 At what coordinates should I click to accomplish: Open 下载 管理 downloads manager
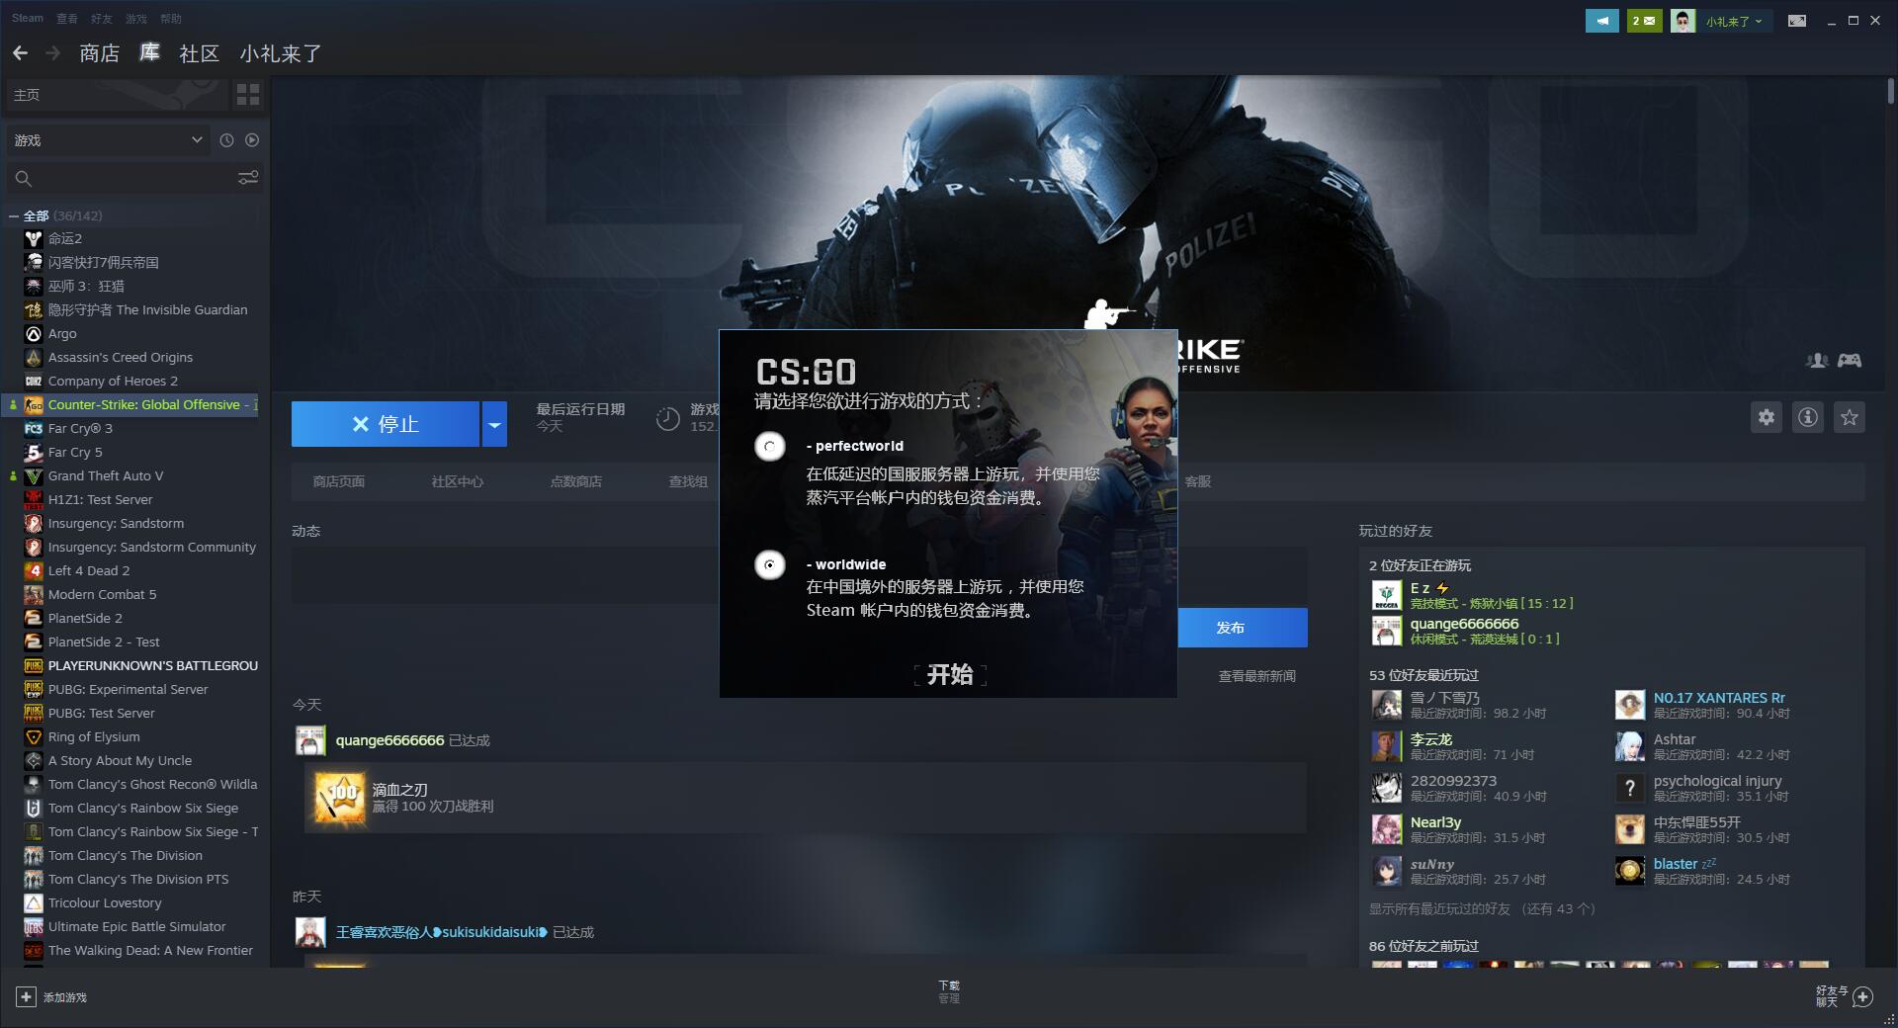click(x=949, y=991)
